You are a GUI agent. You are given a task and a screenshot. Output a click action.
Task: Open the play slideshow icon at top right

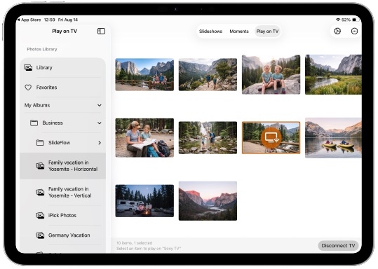(337, 31)
